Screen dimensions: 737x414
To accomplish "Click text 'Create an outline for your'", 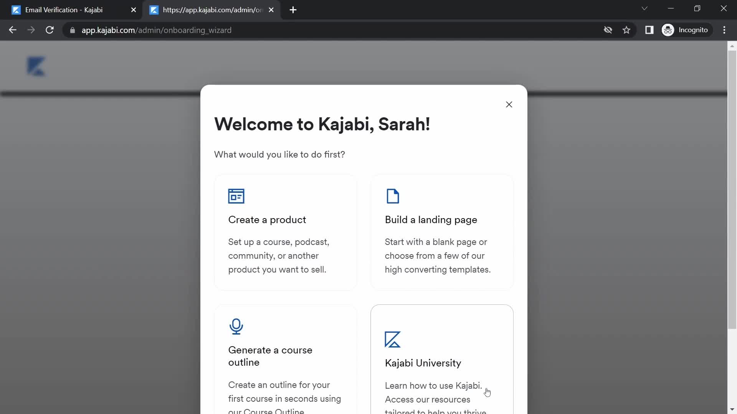I will pos(279,385).
